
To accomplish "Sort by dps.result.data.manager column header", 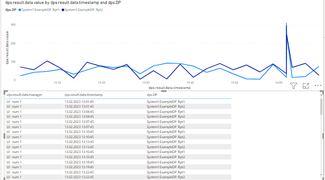I will tap(24, 95).
